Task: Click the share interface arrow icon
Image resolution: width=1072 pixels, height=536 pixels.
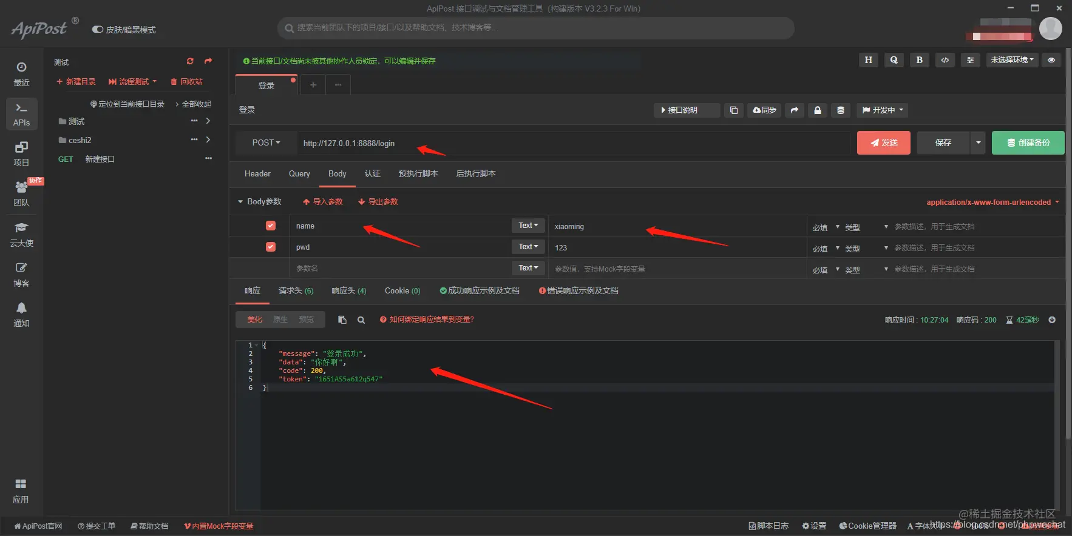Action: click(x=795, y=110)
